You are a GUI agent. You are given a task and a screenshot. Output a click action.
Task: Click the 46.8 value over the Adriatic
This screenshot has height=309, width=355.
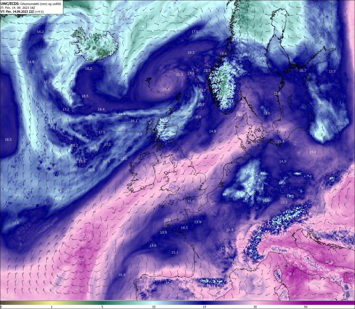click(x=329, y=262)
